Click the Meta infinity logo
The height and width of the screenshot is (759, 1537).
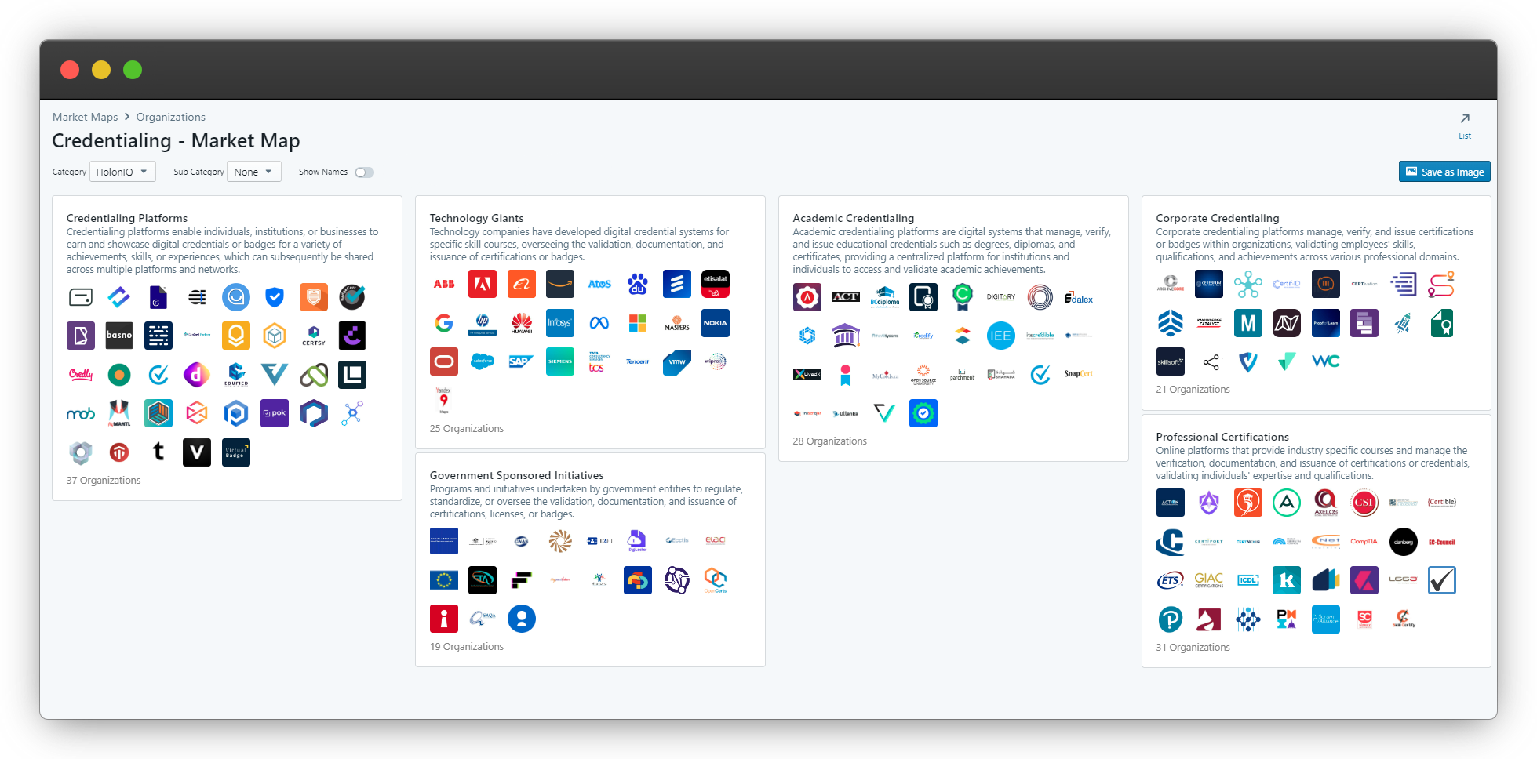599,323
